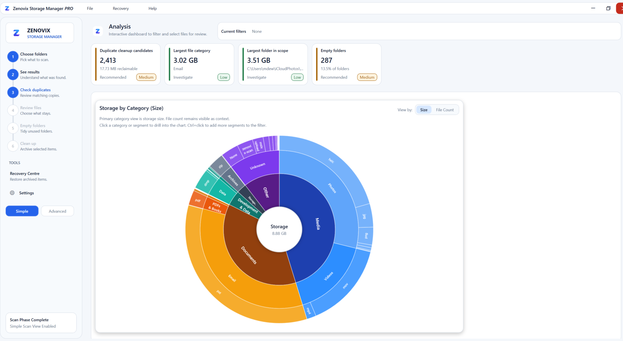Image resolution: width=623 pixels, height=341 pixels.
Task: Open the Recovery menu
Action: click(x=121, y=8)
